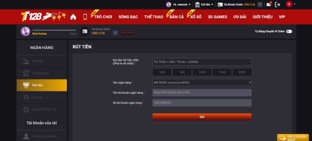Click the VIP level progress bar
The width and height of the screenshot is (312, 141).
point(54,30)
